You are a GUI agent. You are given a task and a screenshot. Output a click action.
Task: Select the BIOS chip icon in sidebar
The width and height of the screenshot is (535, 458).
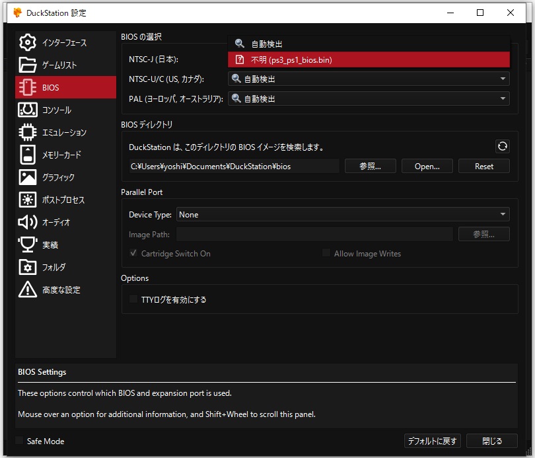coord(27,87)
